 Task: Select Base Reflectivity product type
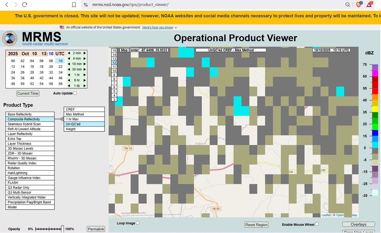pos(30,114)
